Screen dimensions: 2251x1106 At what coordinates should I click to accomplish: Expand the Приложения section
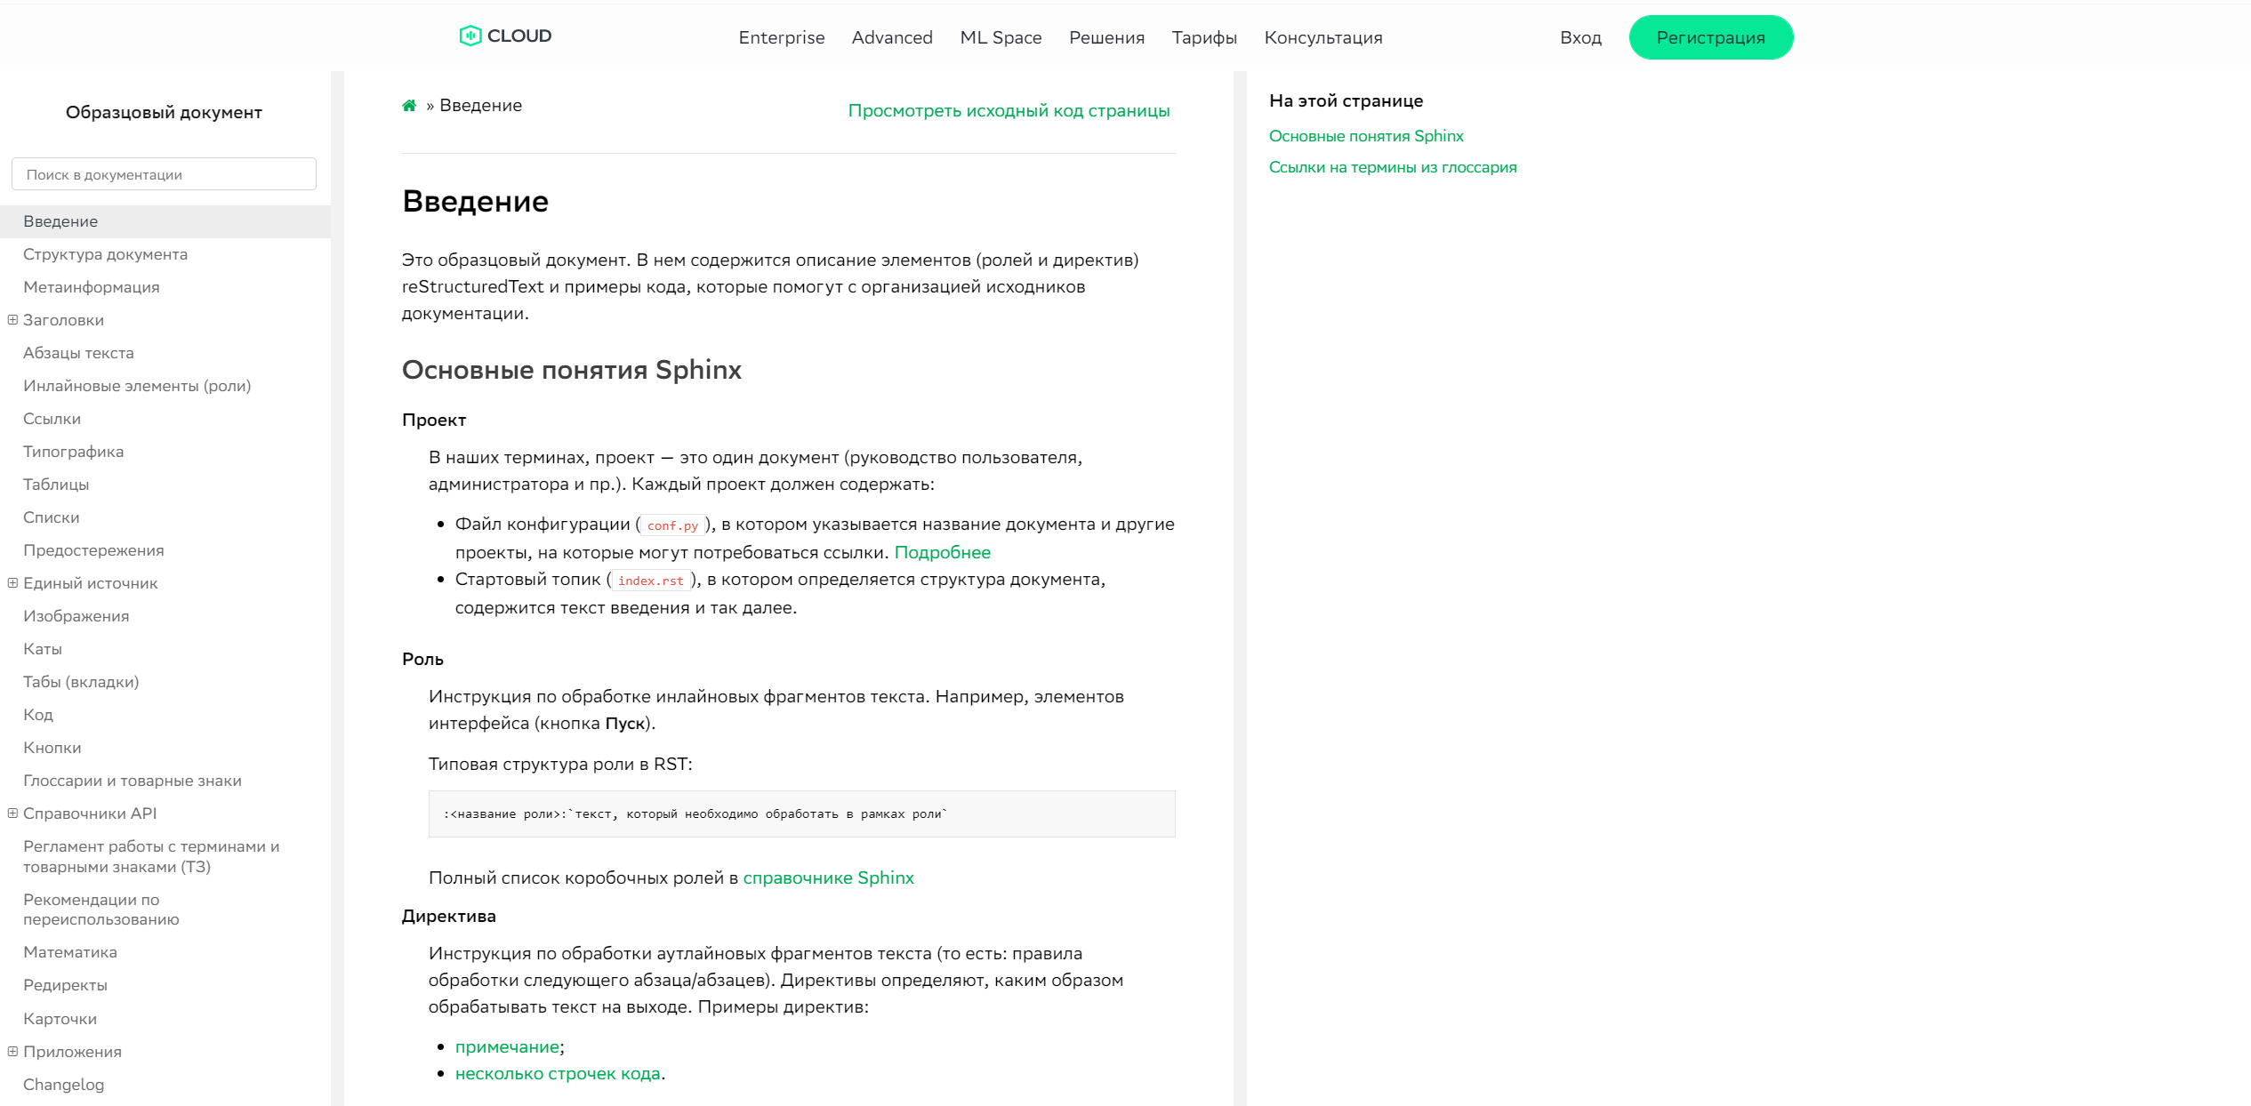click(x=10, y=1052)
